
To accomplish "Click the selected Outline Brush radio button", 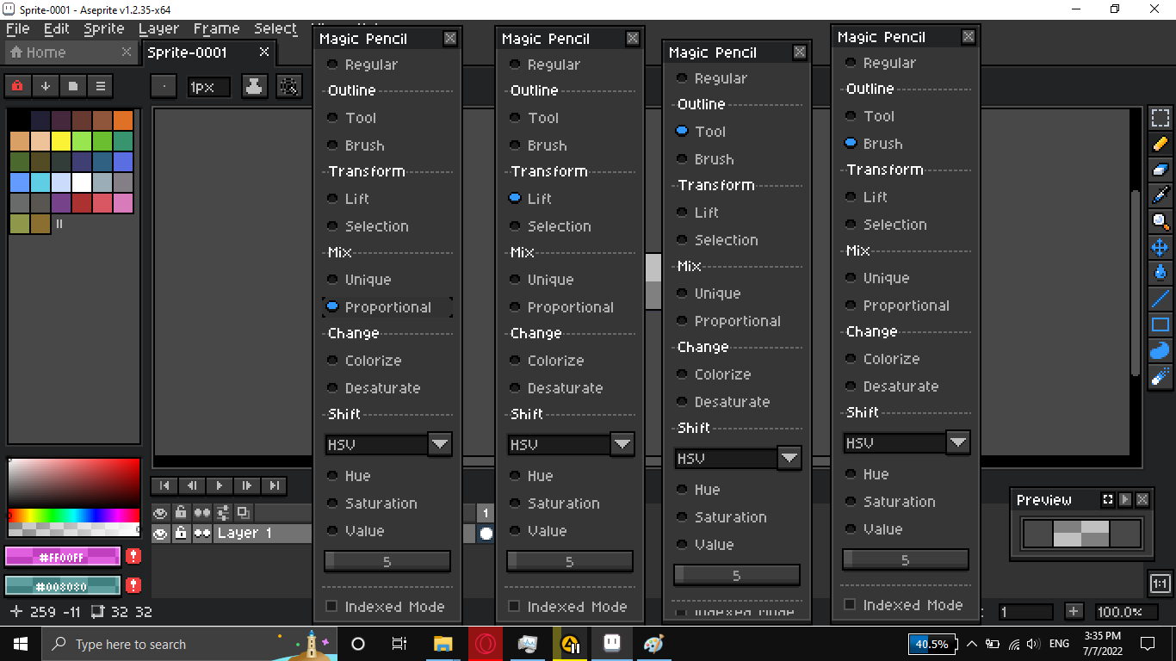I will (851, 143).
